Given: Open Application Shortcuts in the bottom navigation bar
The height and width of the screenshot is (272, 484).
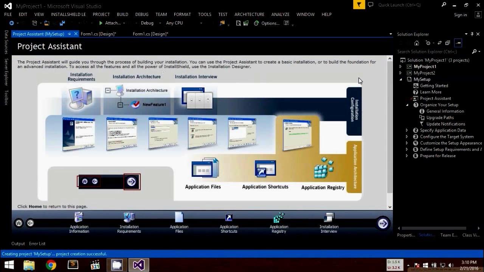Looking at the screenshot, I should click(229, 223).
